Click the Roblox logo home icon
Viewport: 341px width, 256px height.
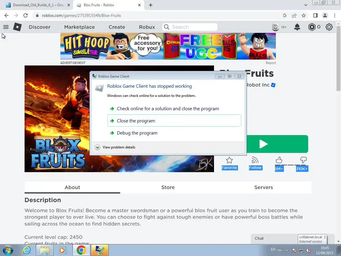pos(17,27)
